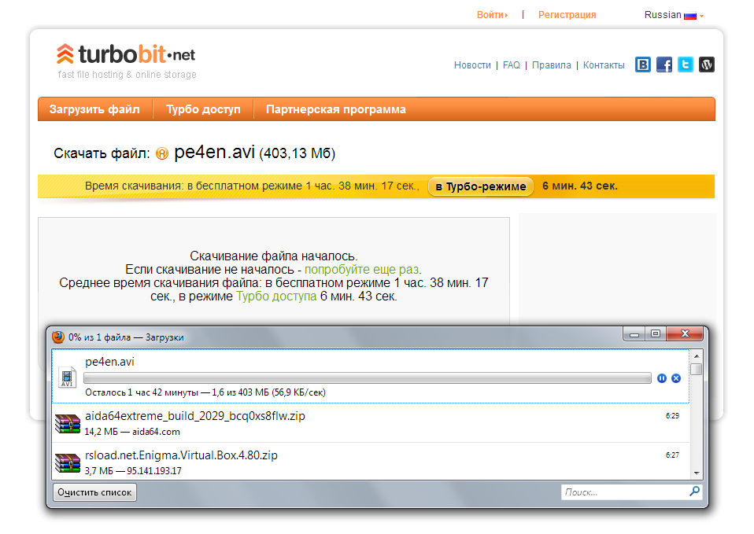Image resolution: width=754 pixels, height=534 pixels.
Task: Open the FAQ link
Action: 511,65
